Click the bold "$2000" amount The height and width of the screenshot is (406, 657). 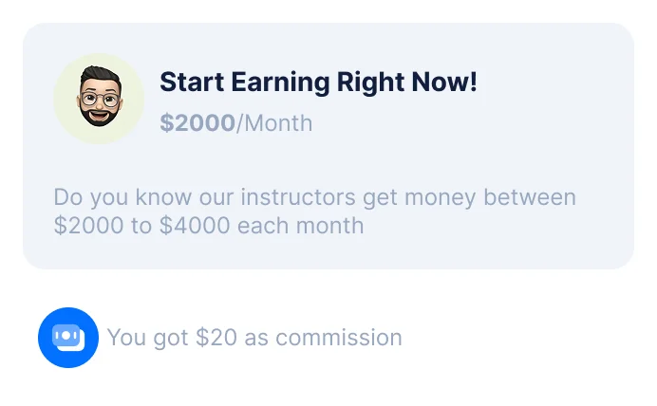coord(197,123)
